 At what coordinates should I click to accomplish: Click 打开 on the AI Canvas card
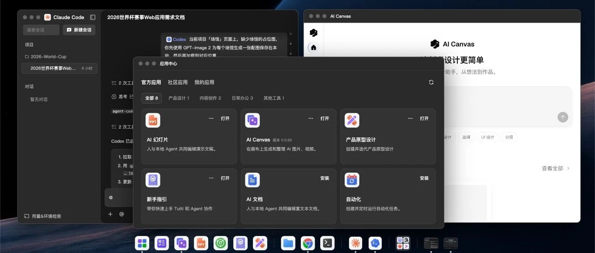325,118
